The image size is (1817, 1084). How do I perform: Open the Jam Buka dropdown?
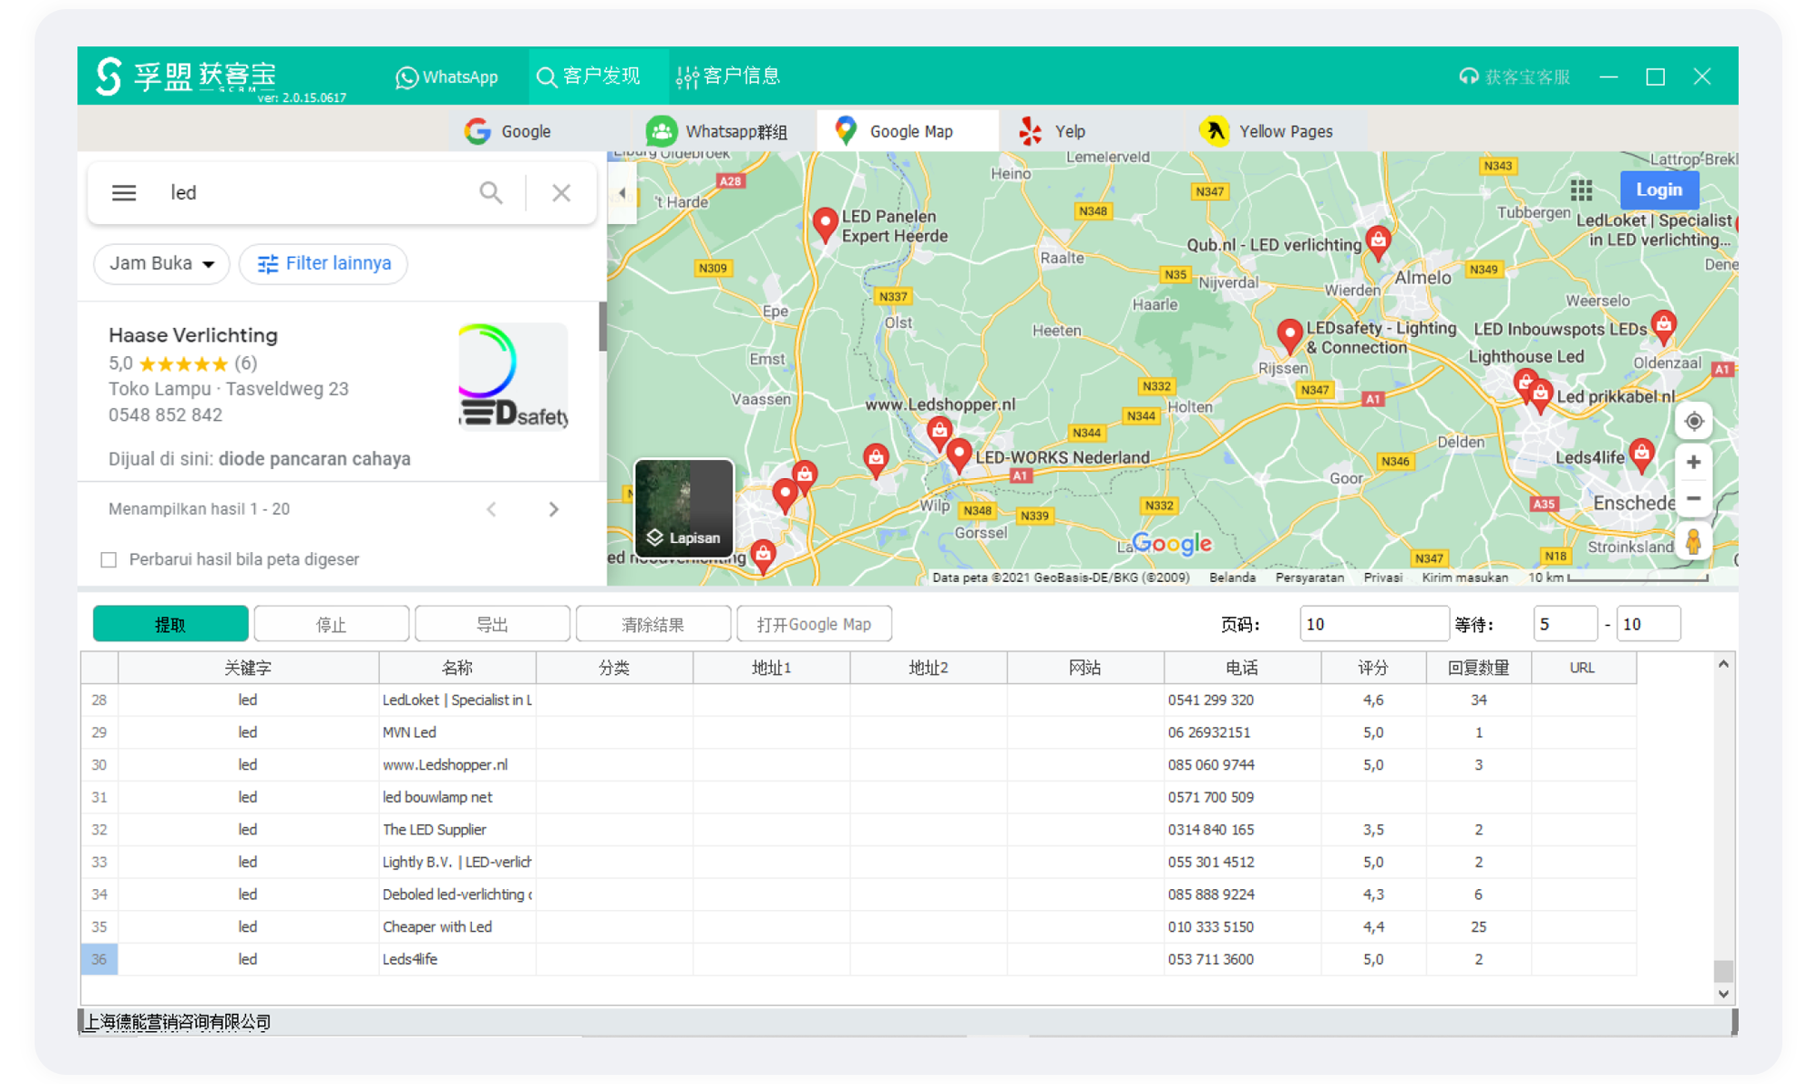[x=161, y=263]
